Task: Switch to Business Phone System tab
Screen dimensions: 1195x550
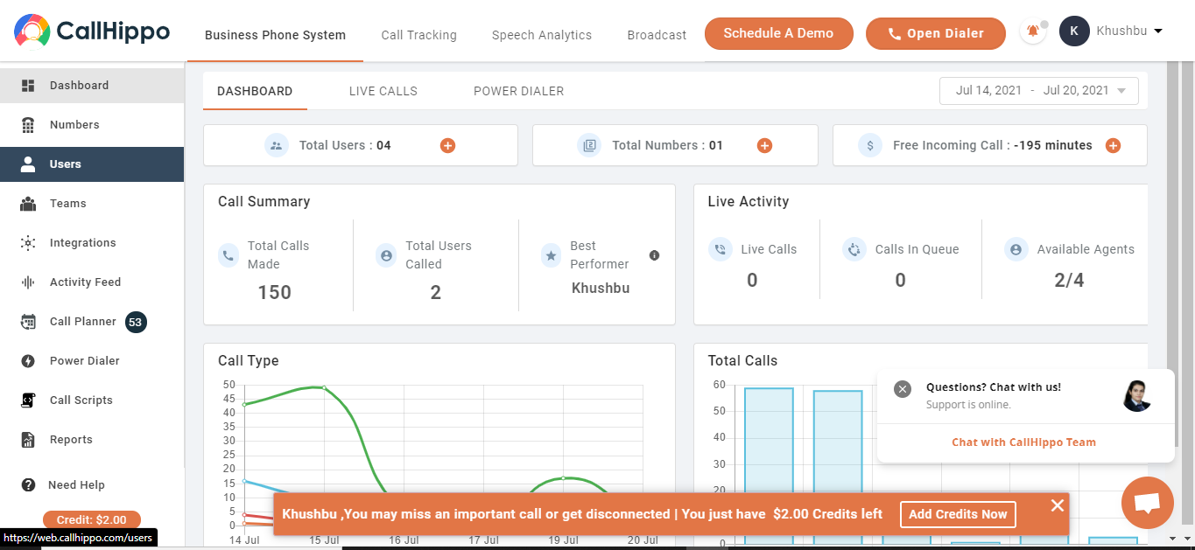Action: [x=275, y=36]
